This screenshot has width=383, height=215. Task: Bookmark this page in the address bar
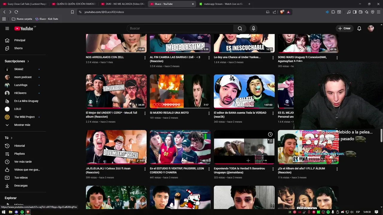coord(72,12)
